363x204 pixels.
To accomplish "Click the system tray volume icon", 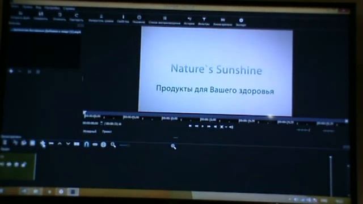I will click(309, 199).
